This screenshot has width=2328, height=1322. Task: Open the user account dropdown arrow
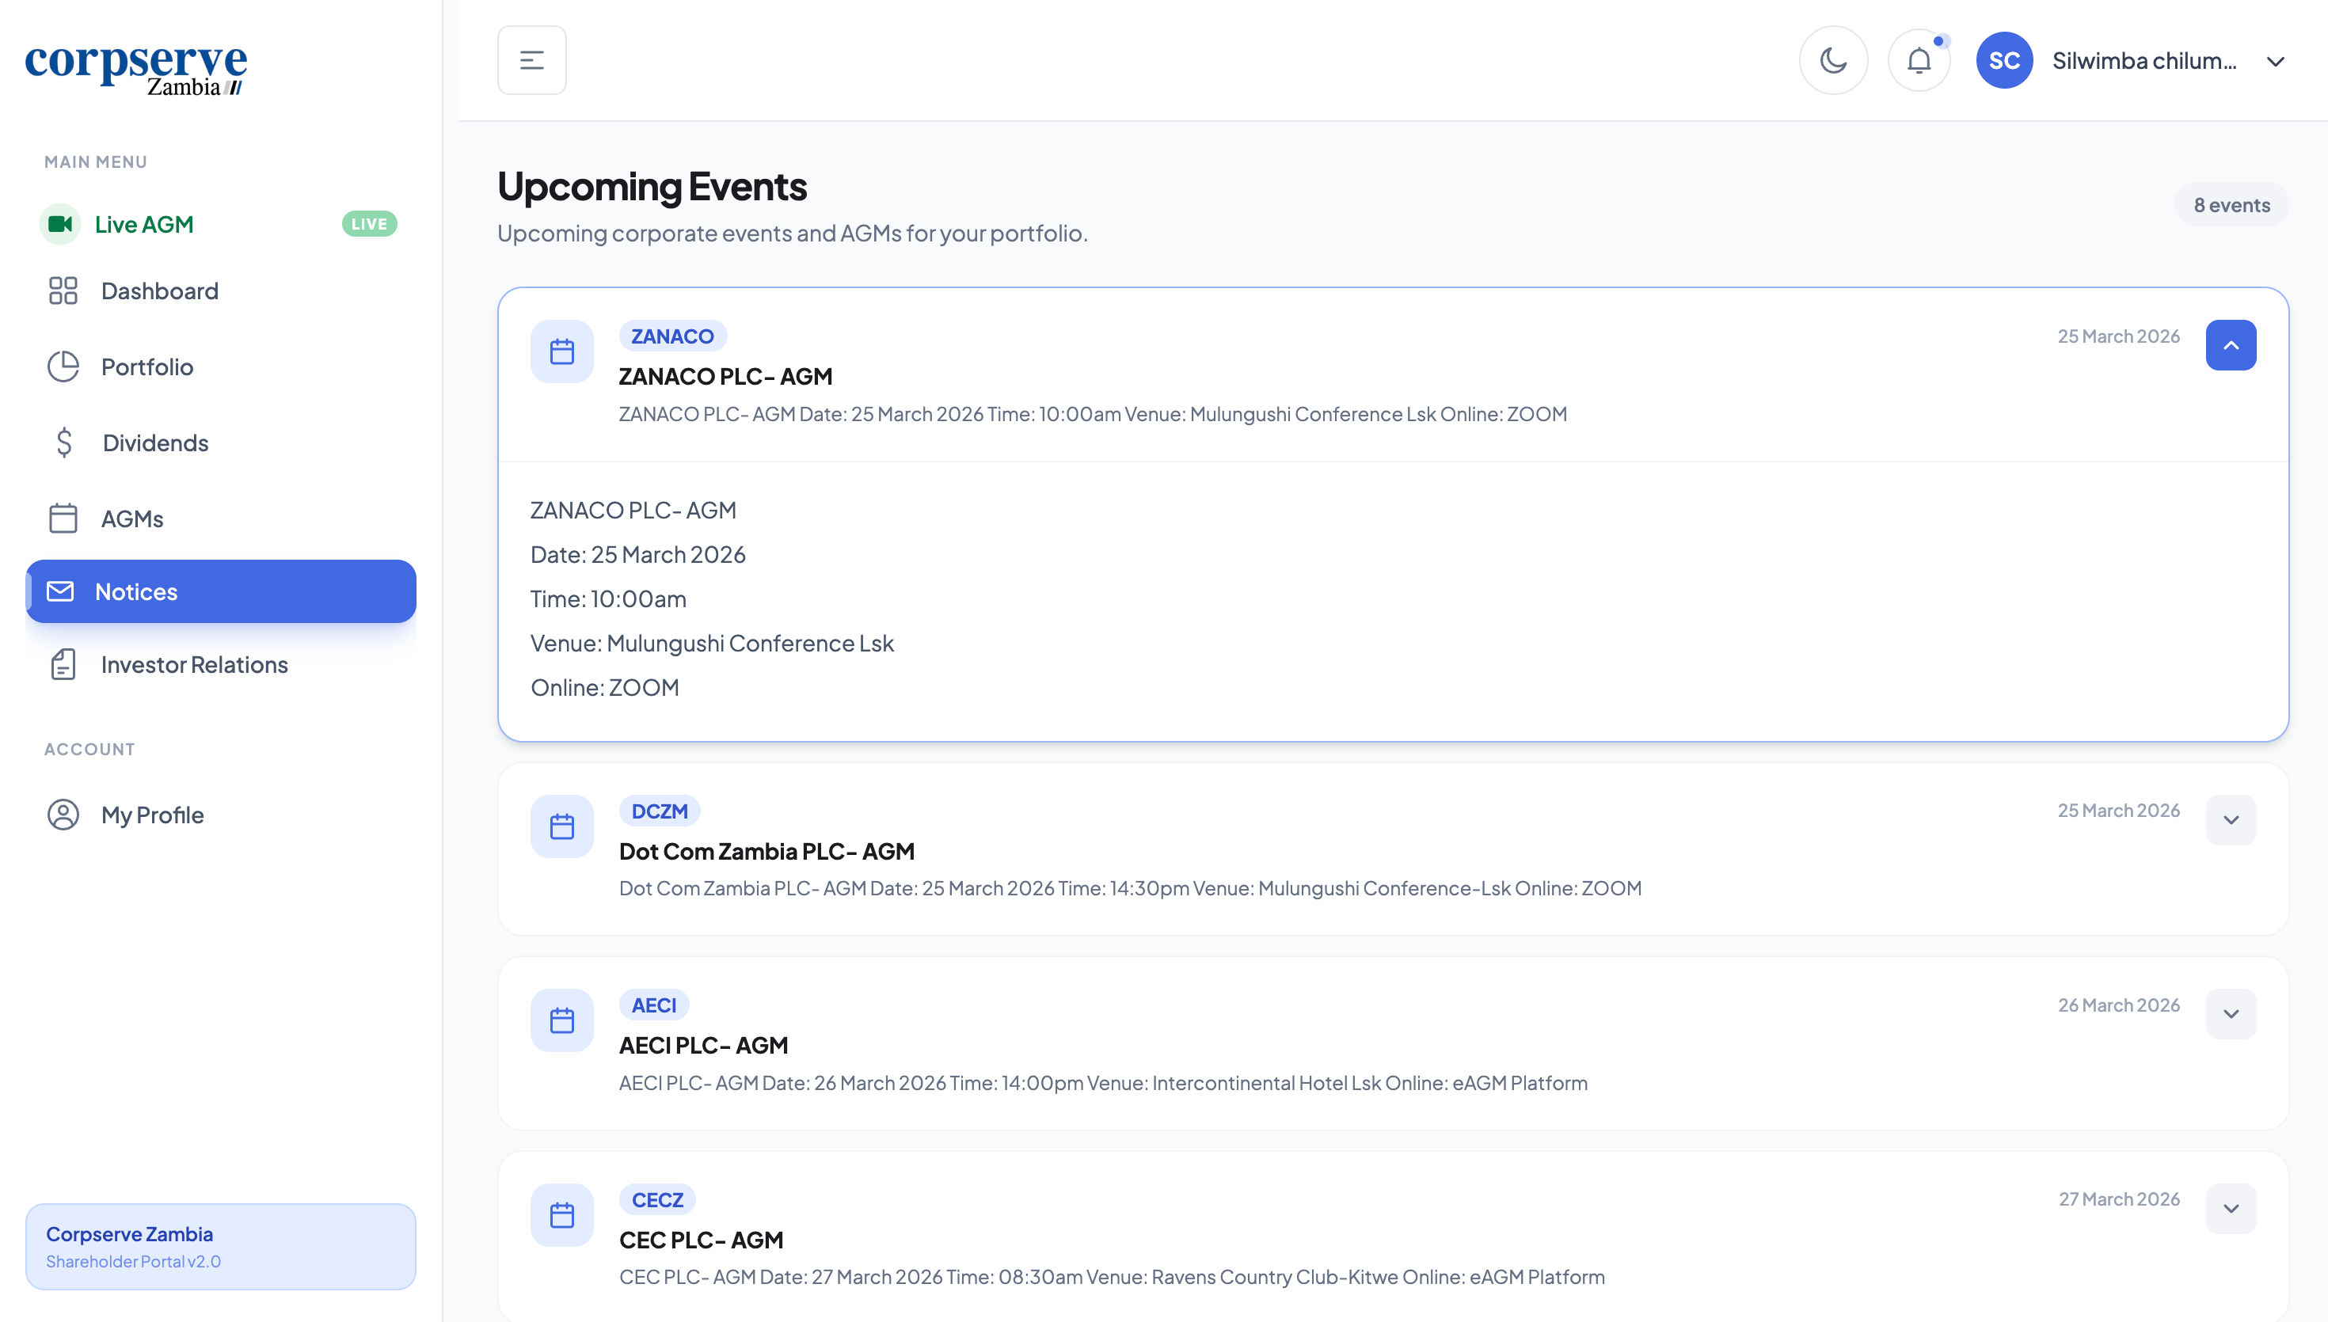coord(2275,62)
